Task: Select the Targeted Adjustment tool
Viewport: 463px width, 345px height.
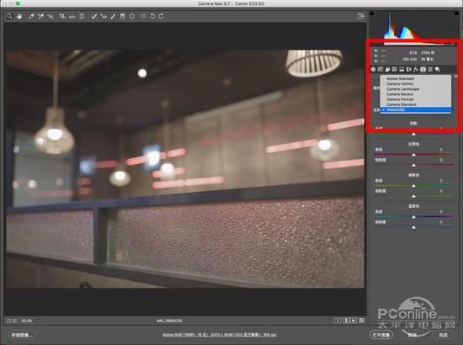Action: click(x=51, y=16)
